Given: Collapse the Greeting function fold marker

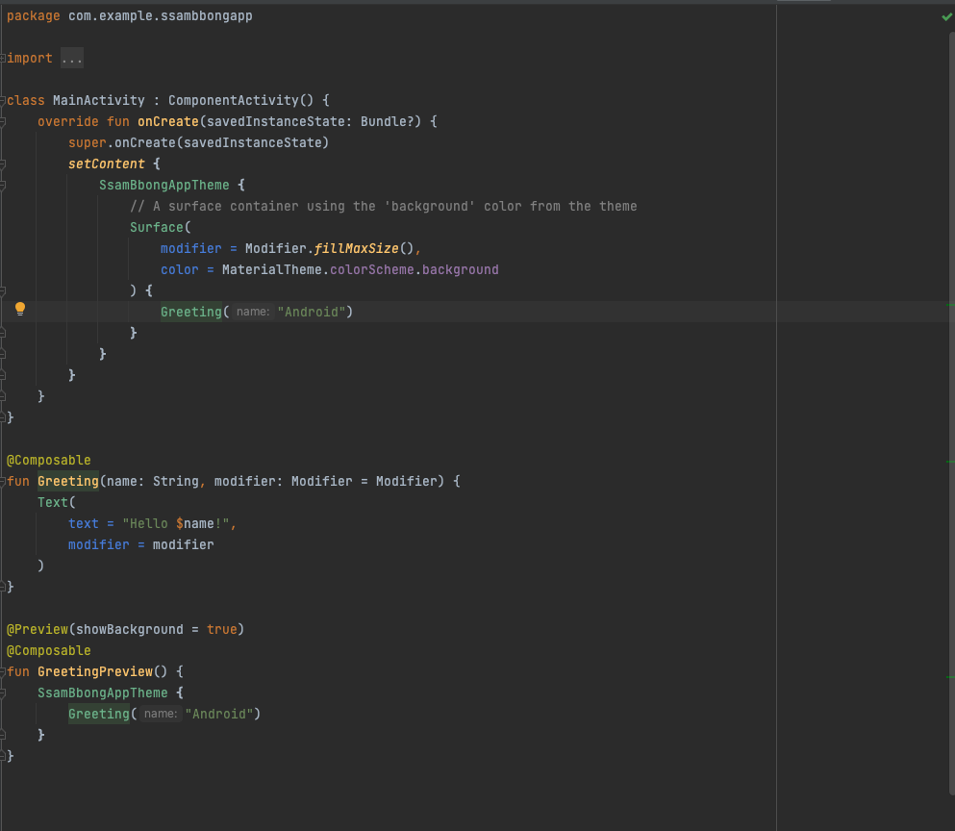Looking at the screenshot, I should pos(3,481).
